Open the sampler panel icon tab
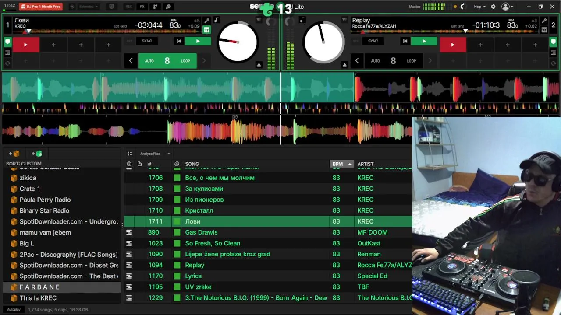The width and height of the screenshot is (561, 315). click(155, 7)
